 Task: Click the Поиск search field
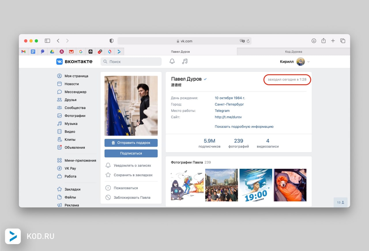point(131,62)
